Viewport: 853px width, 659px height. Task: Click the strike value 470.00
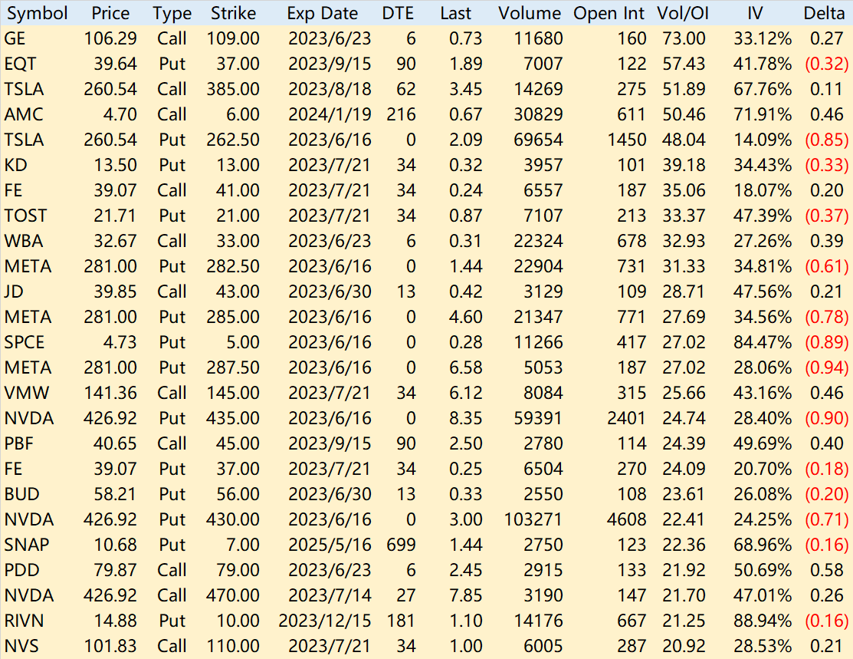[x=233, y=595]
